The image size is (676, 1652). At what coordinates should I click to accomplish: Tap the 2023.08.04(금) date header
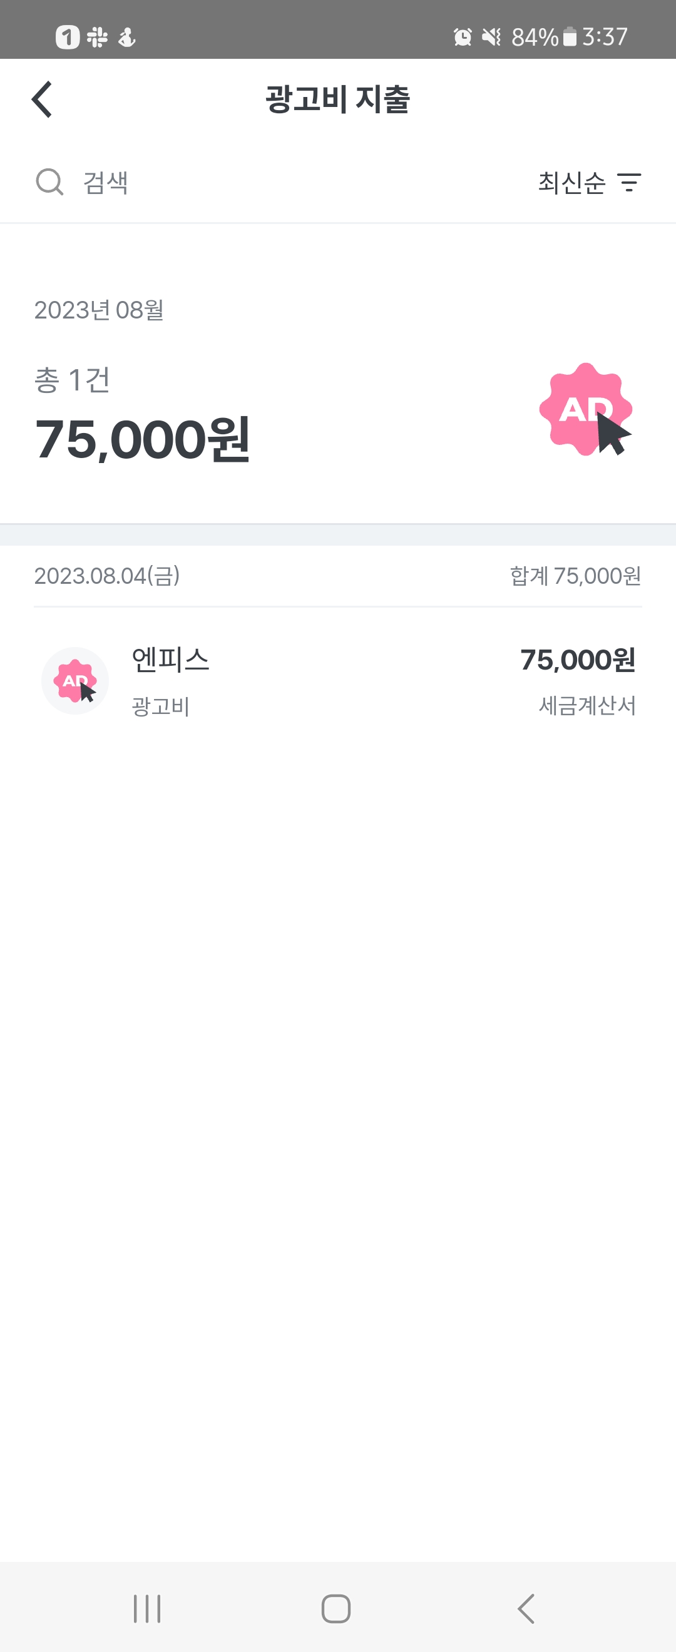(107, 576)
